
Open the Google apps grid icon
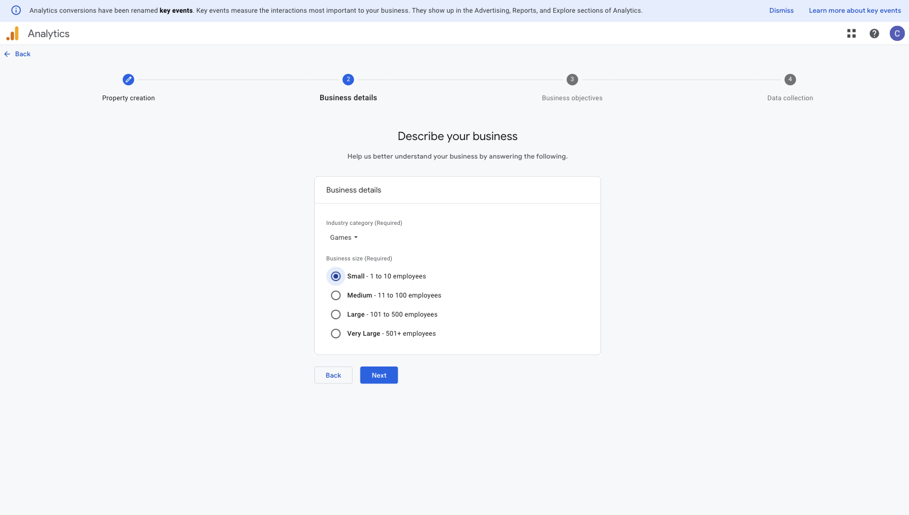click(x=851, y=33)
